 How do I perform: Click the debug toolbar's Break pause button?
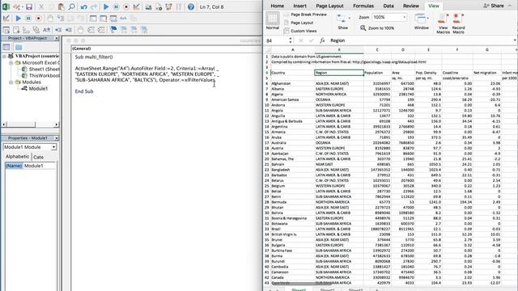click(x=28, y=19)
